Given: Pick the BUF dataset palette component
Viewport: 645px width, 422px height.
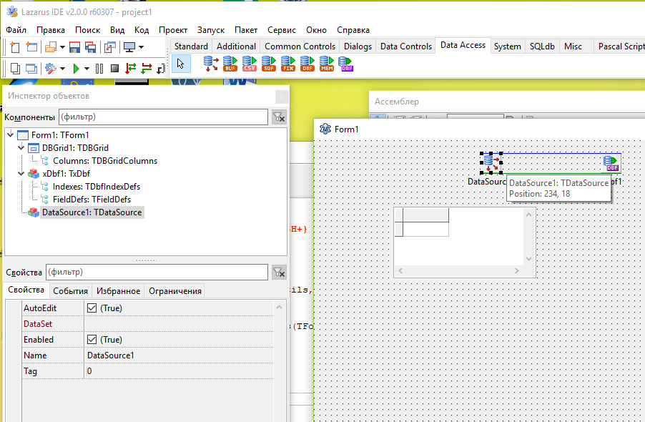Looking at the screenshot, I should (x=230, y=64).
